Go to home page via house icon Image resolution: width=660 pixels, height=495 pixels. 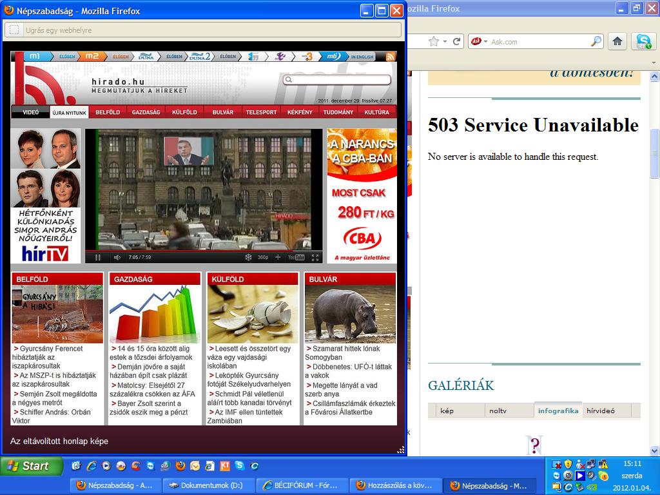click(x=617, y=41)
